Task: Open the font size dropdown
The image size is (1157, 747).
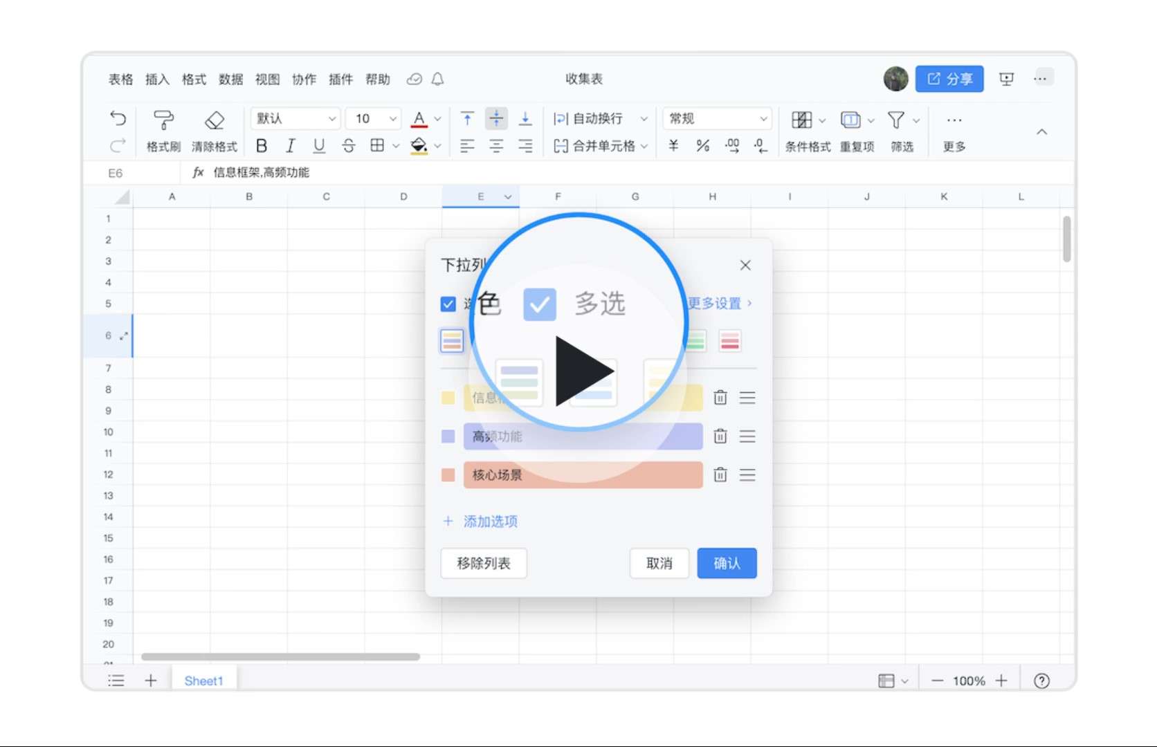Action: click(x=374, y=119)
